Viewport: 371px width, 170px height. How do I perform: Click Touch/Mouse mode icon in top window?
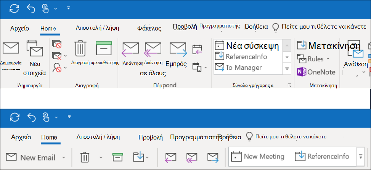tap(46, 9)
